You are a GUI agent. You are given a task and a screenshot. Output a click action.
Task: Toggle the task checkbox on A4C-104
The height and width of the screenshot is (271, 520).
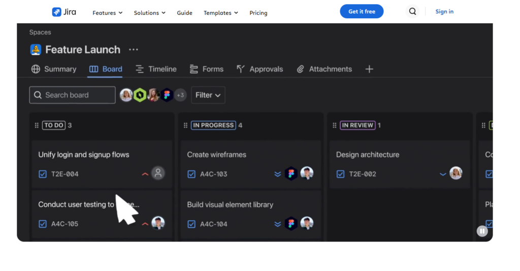[x=191, y=224]
